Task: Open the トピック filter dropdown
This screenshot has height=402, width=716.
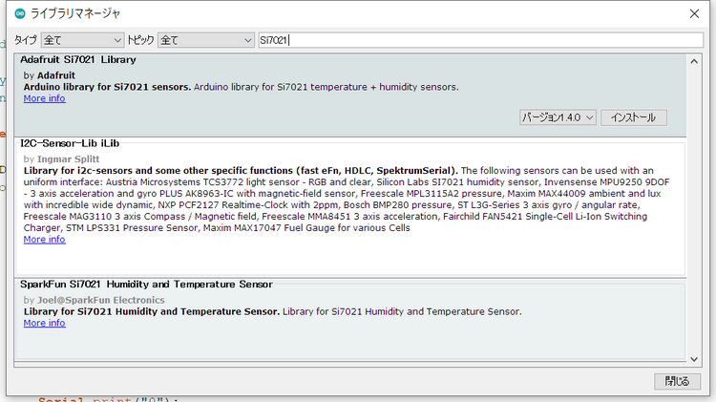Action: [x=204, y=40]
